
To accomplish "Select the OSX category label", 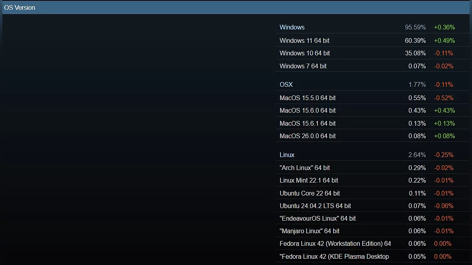I will point(286,84).
